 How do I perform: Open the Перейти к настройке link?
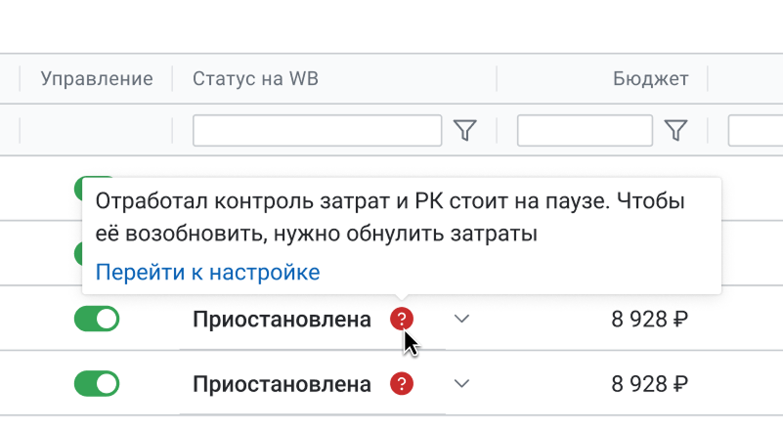(x=207, y=272)
